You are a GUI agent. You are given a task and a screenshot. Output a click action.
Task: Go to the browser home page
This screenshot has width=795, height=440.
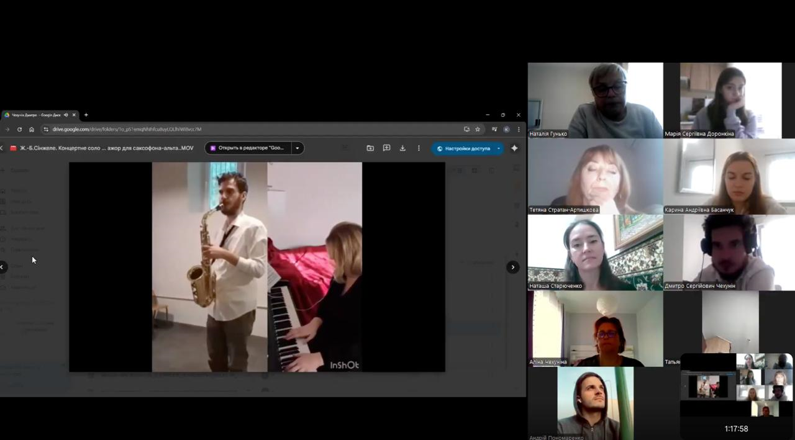[32, 129]
